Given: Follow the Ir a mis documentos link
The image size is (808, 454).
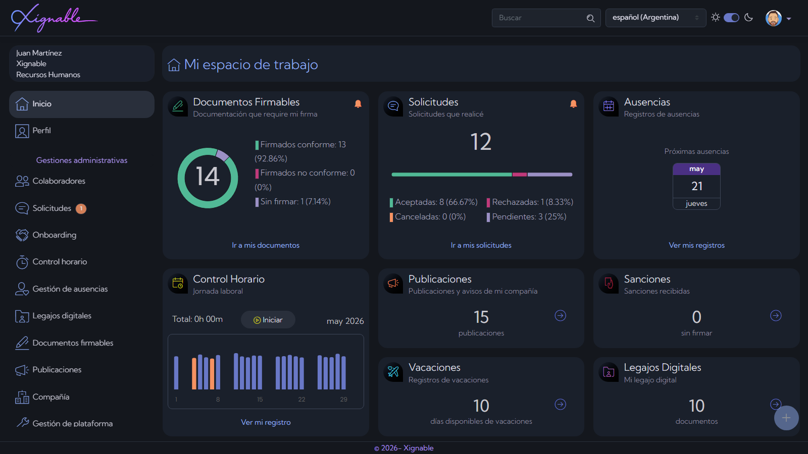Looking at the screenshot, I should [x=266, y=245].
